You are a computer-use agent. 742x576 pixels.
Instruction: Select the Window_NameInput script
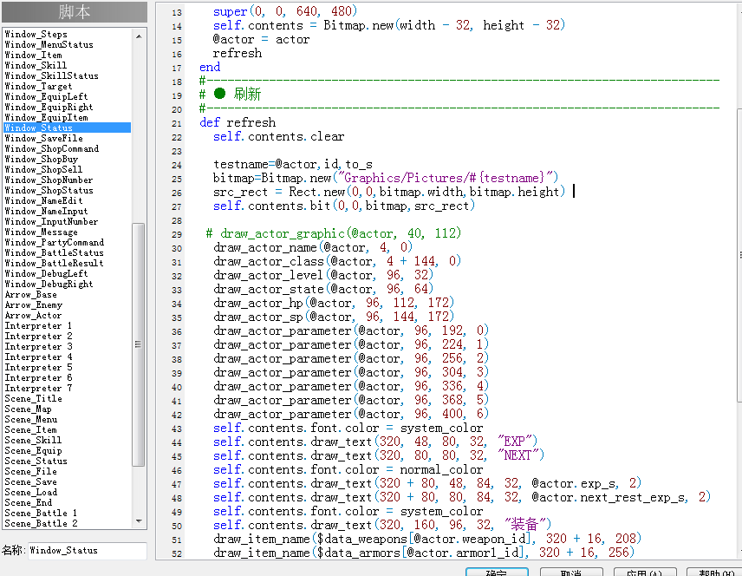click(46, 212)
